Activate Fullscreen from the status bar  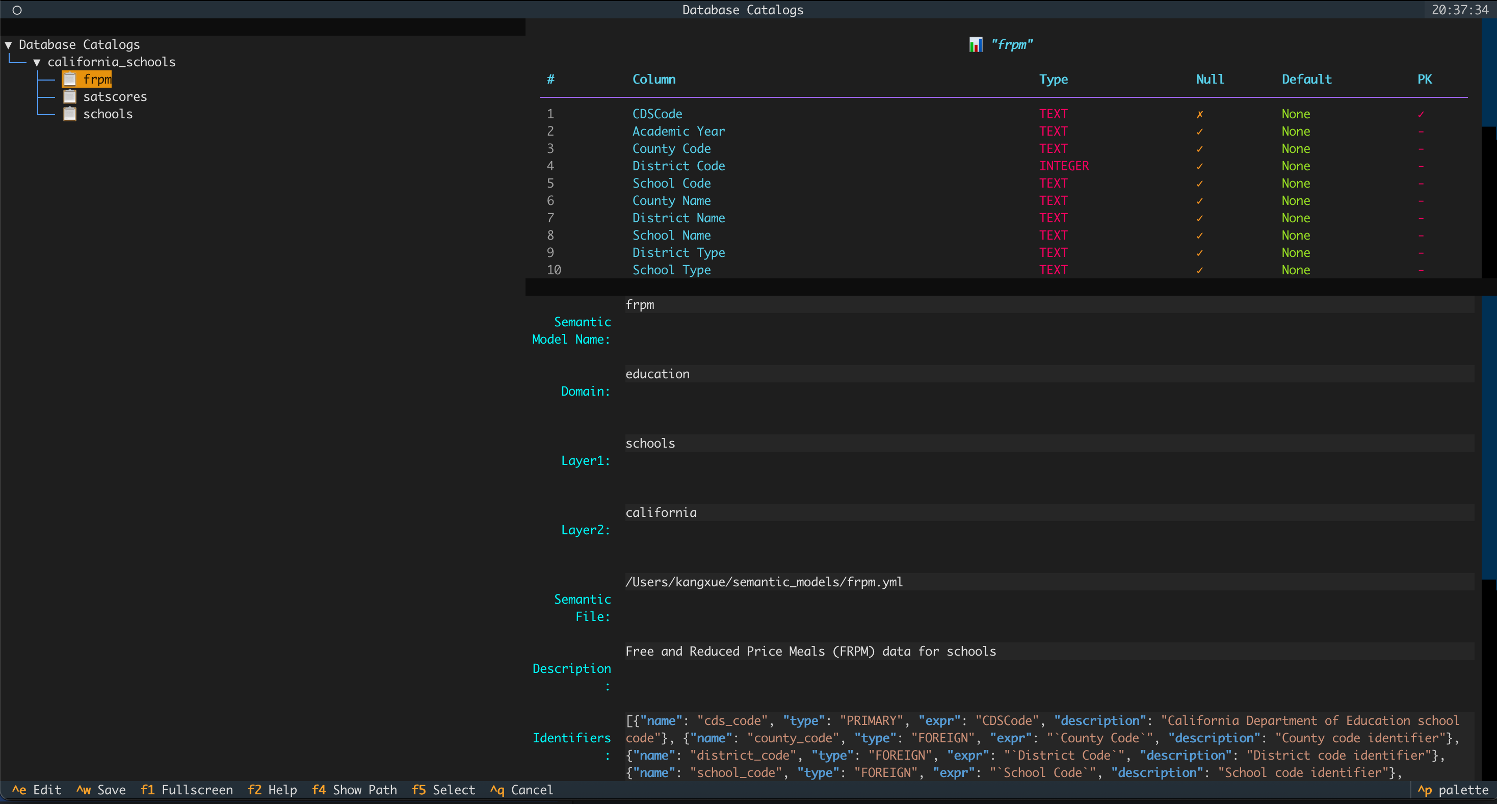(x=187, y=790)
